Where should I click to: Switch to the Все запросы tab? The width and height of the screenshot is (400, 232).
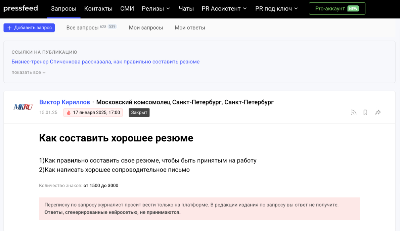[x=82, y=28]
